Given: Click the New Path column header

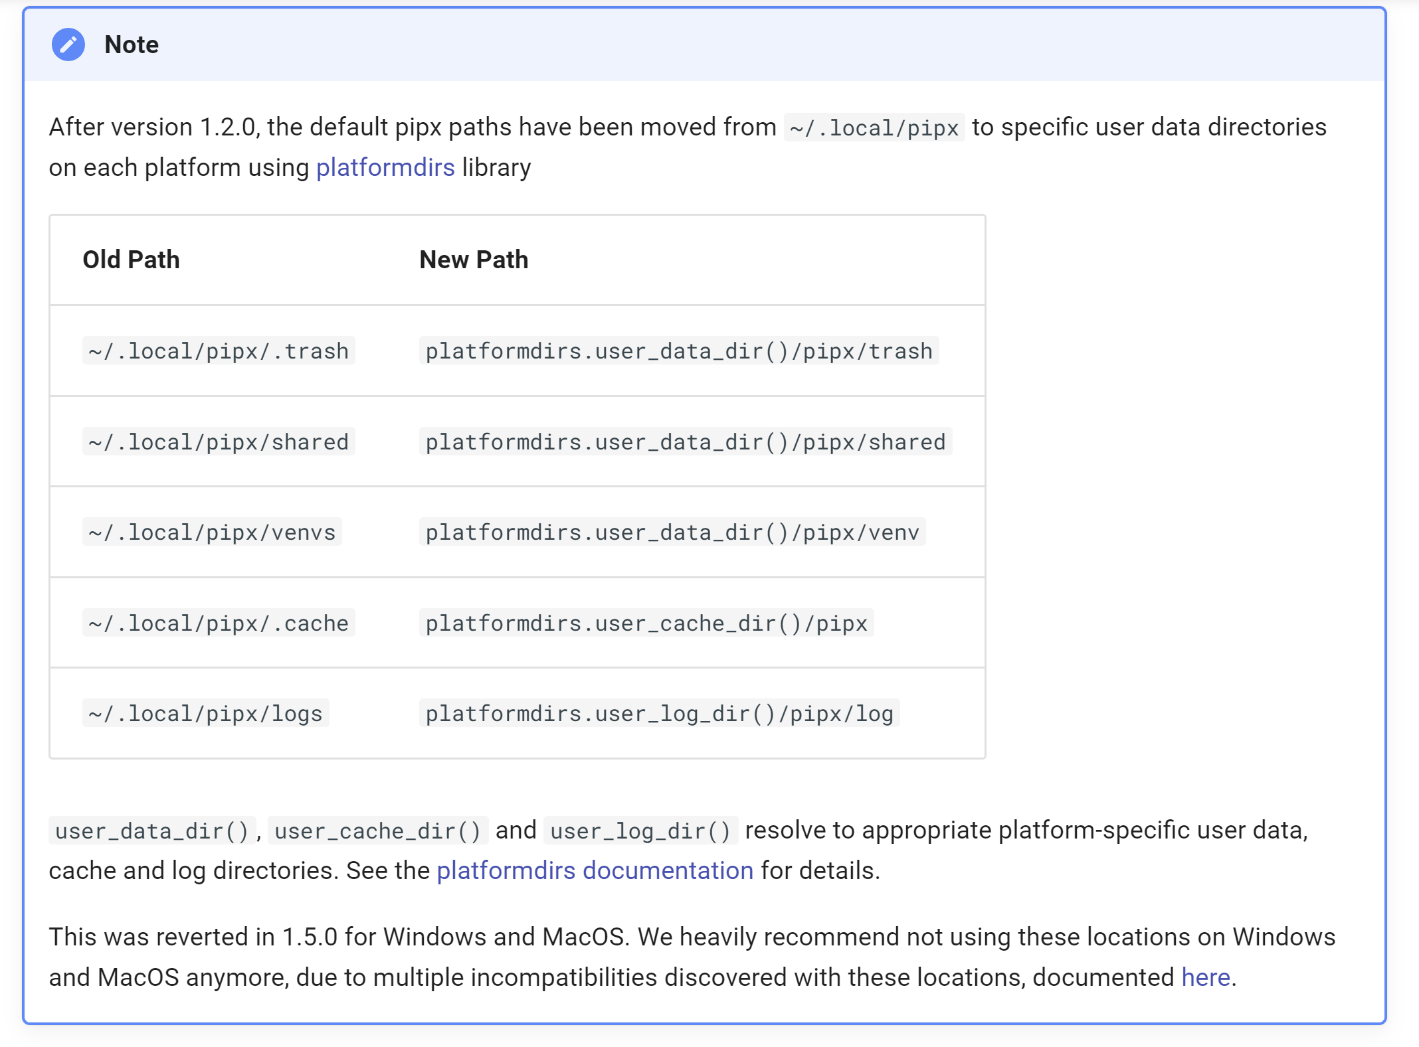Looking at the screenshot, I should point(474,260).
